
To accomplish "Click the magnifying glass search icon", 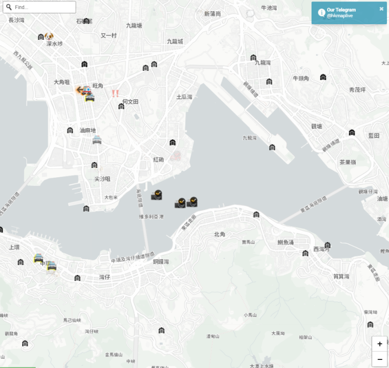I will coord(9,7).
